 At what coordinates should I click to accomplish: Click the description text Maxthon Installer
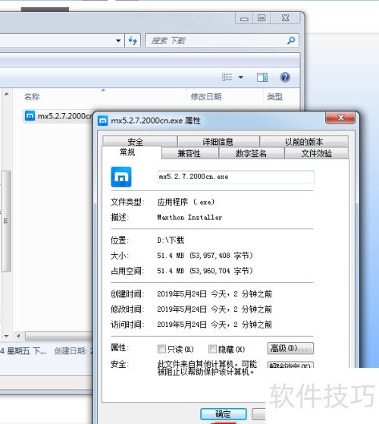click(x=189, y=217)
